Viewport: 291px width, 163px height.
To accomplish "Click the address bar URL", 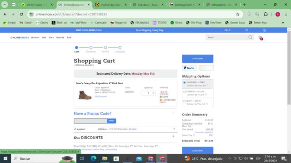I will coord(71,14).
